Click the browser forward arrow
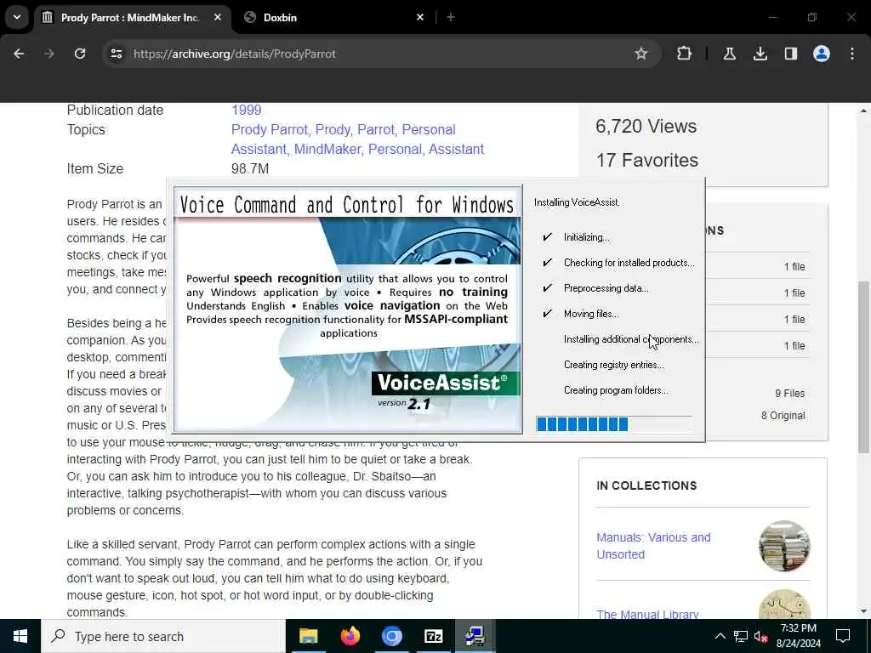Image resolution: width=871 pixels, height=653 pixels. [x=49, y=54]
